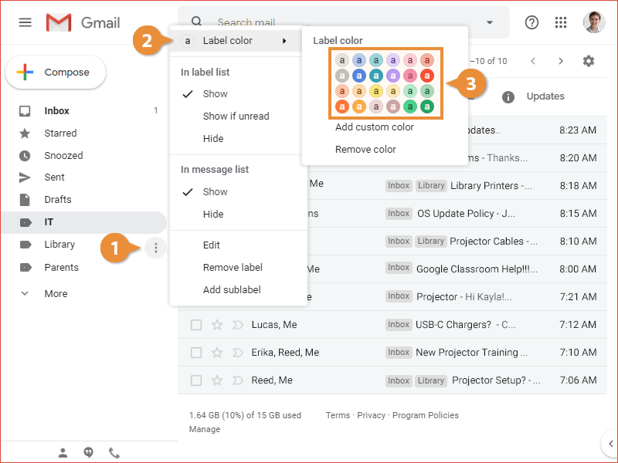Check the Reed, Me email checkbox
This screenshot has height=463, width=618.
(x=196, y=380)
